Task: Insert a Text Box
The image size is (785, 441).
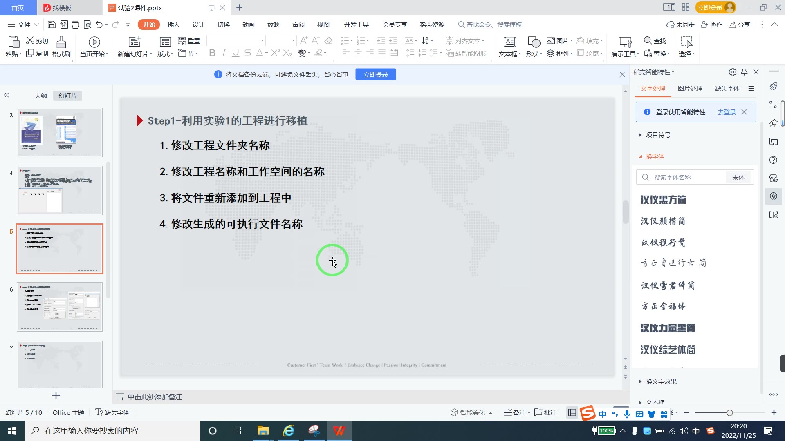Action: [509, 42]
